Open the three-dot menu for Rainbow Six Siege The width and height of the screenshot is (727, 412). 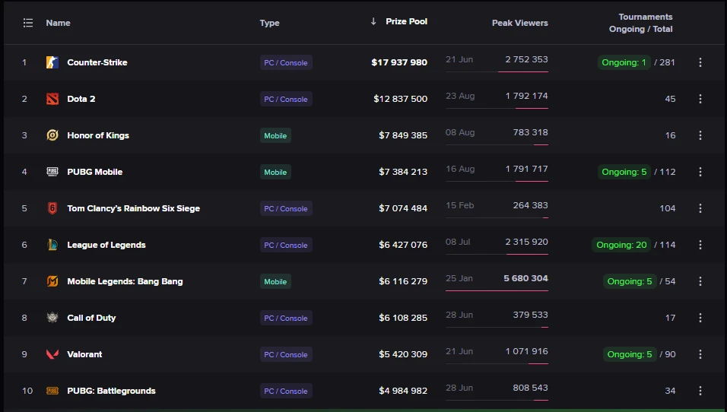tap(700, 208)
